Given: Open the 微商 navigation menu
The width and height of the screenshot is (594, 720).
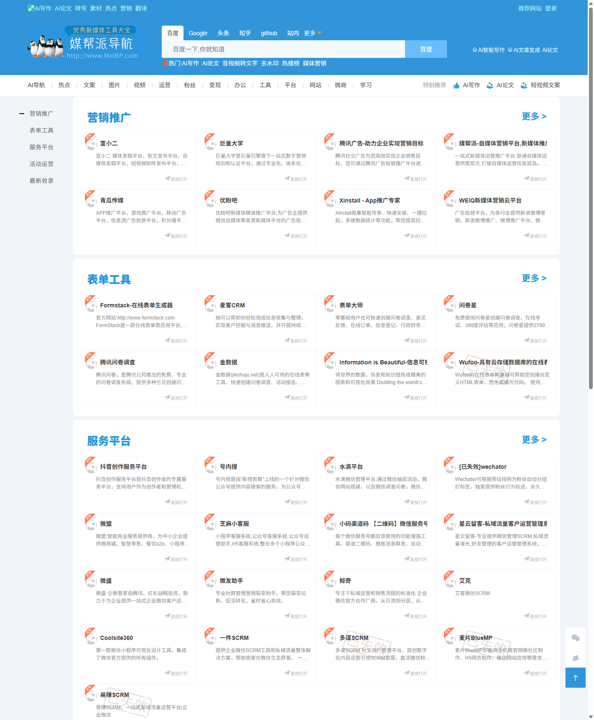Looking at the screenshot, I should point(341,85).
